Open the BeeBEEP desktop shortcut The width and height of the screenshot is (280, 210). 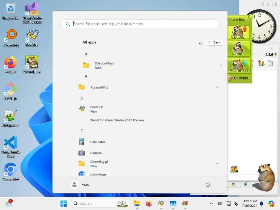[32, 38]
